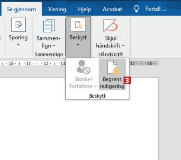
Task: Click the Skjul håndskrift ink icon
Action: tap(110, 25)
